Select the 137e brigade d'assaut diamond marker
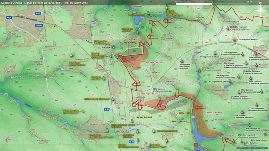 (234, 40)
